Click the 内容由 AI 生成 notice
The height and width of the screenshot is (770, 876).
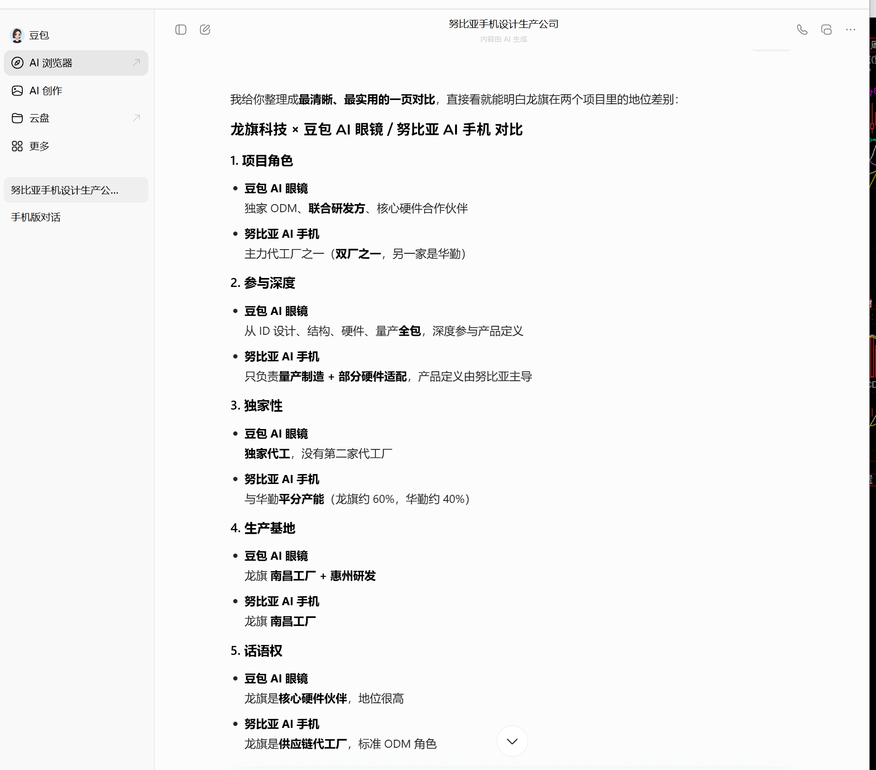point(503,39)
